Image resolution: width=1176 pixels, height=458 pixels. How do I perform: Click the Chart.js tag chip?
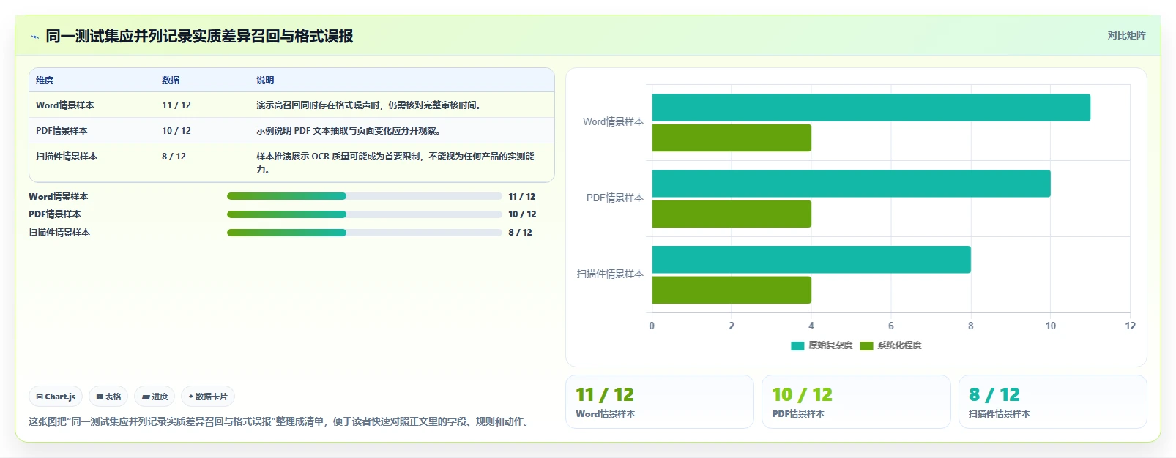[56, 397]
